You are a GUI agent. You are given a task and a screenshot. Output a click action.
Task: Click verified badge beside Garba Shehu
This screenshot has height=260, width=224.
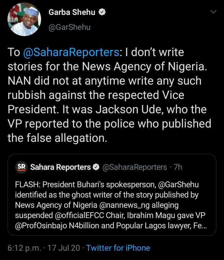coord(102,12)
